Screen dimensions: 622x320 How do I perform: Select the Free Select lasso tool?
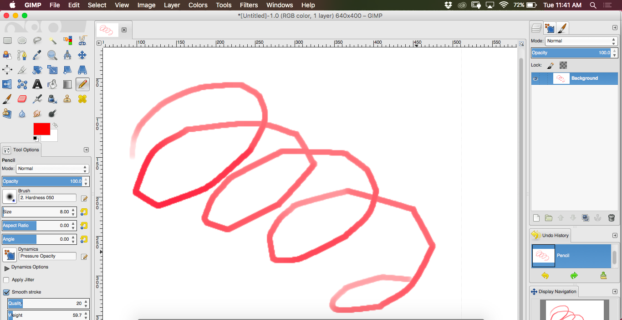37,41
